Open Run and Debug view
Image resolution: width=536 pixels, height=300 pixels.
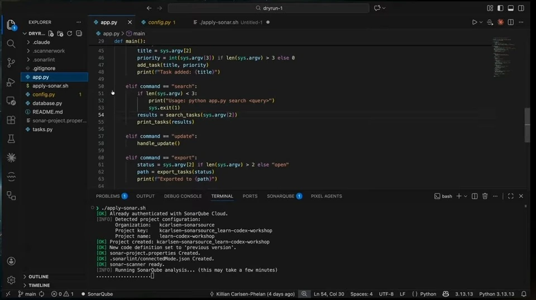11,82
